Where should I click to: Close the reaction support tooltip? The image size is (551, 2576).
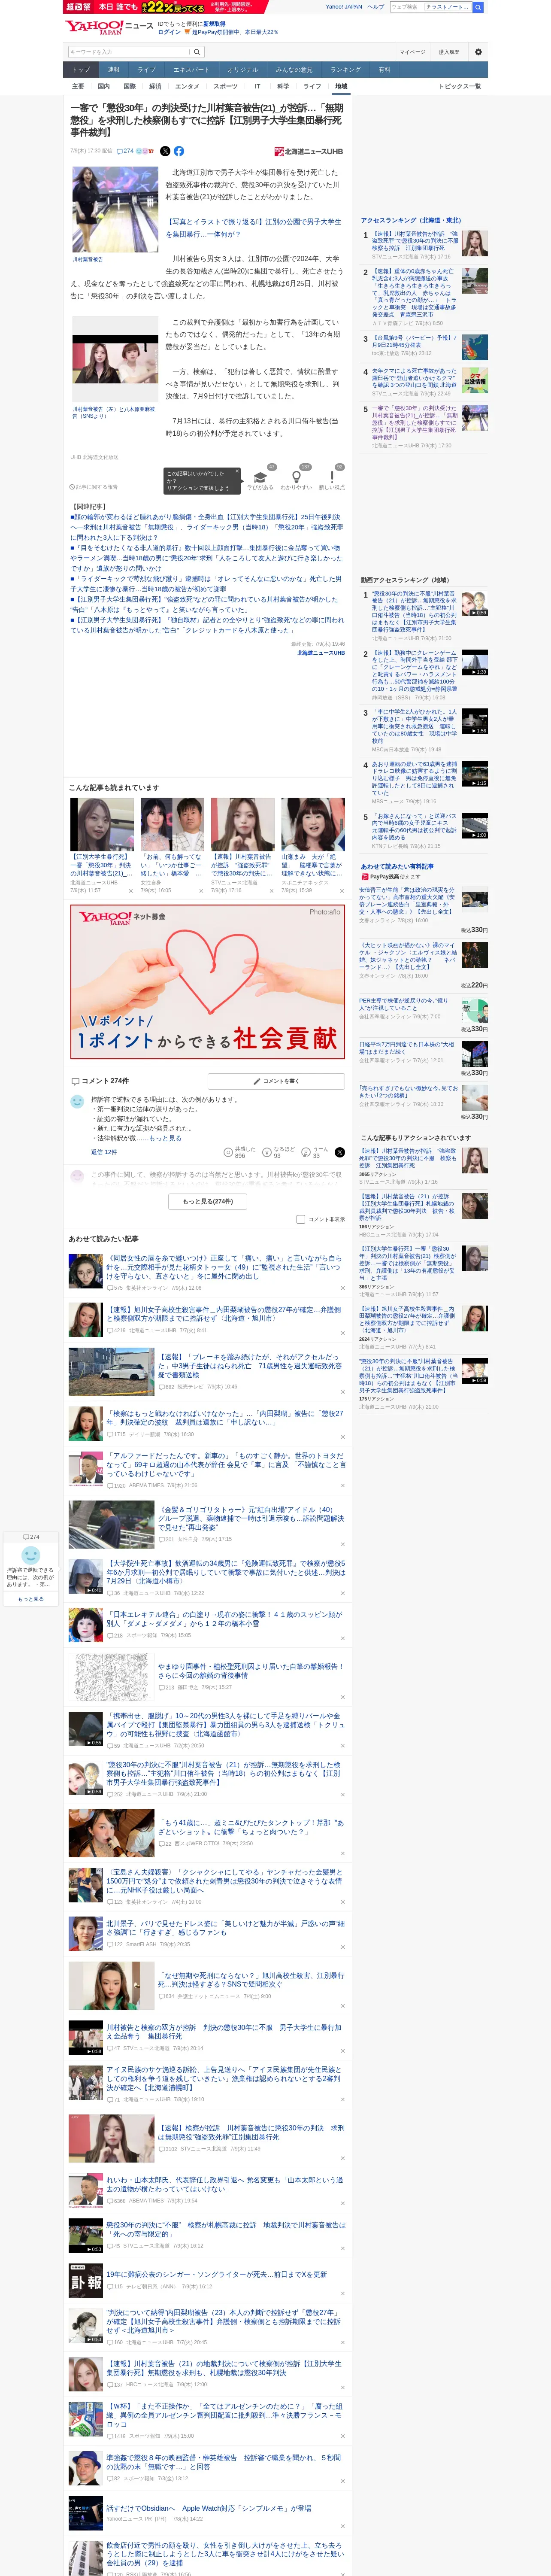[x=237, y=470]
